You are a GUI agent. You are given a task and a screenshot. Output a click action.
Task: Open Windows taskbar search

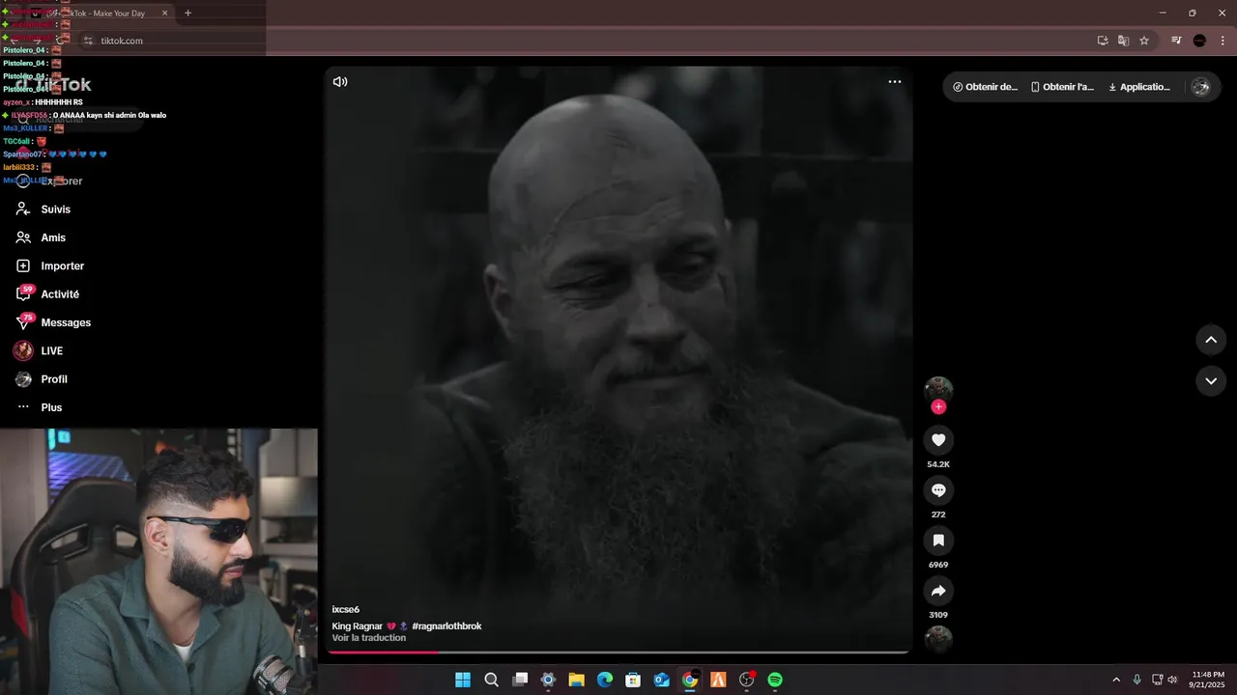click(491, 680)
